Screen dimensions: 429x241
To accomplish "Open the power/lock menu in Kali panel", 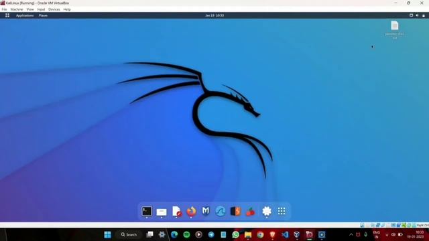I will (424, 15).
